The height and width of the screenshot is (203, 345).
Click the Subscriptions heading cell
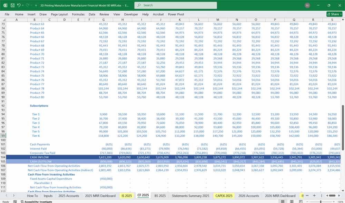coord(39,106)
